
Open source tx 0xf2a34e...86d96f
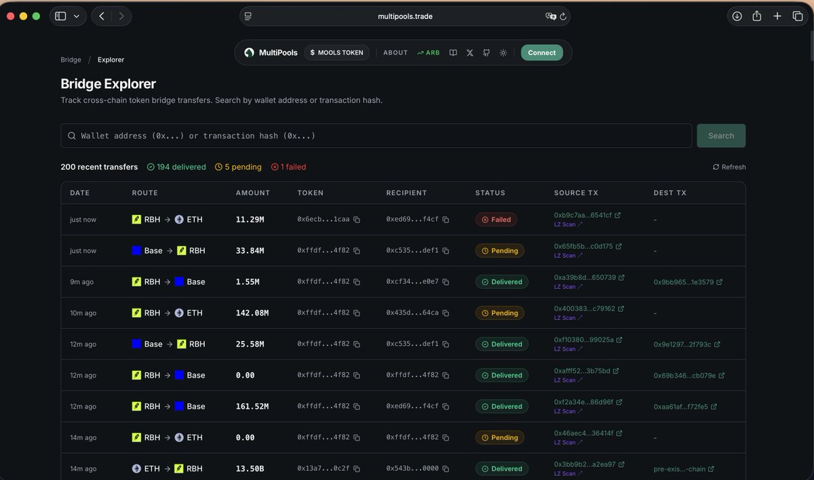tap(588, 402)
